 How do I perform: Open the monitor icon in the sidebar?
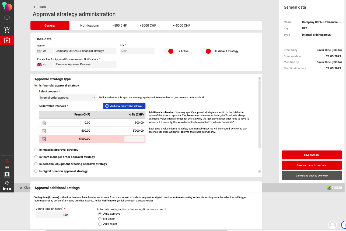[x=7, y=18]
